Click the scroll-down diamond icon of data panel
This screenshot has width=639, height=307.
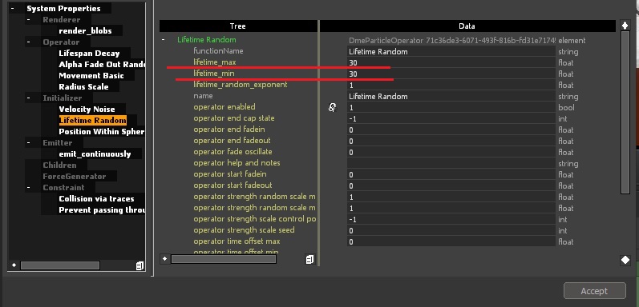[625, 261]
